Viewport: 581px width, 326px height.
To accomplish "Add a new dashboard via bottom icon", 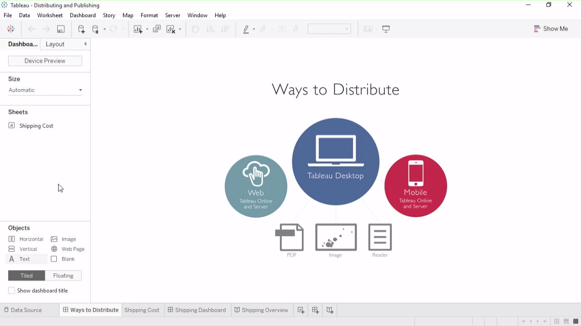I will [x=315, y=310].
